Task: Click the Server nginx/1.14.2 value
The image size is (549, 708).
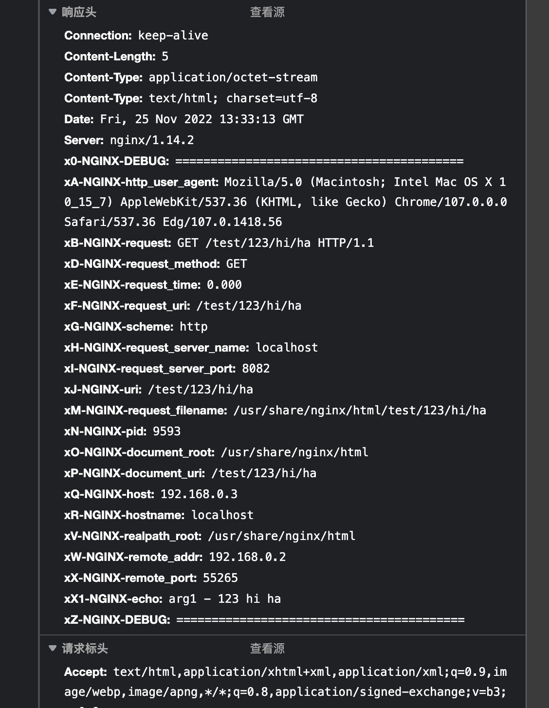Action: 152,140
